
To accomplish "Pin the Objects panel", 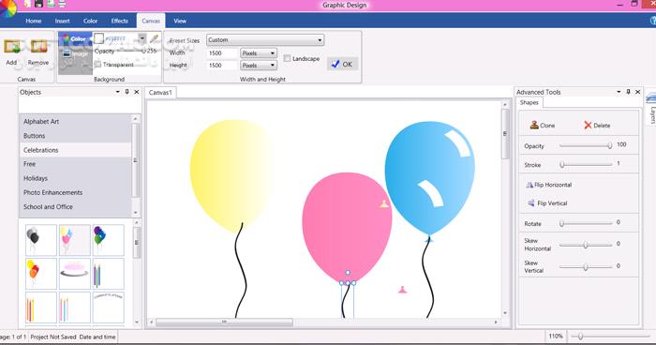I will (x=127, y=92).
